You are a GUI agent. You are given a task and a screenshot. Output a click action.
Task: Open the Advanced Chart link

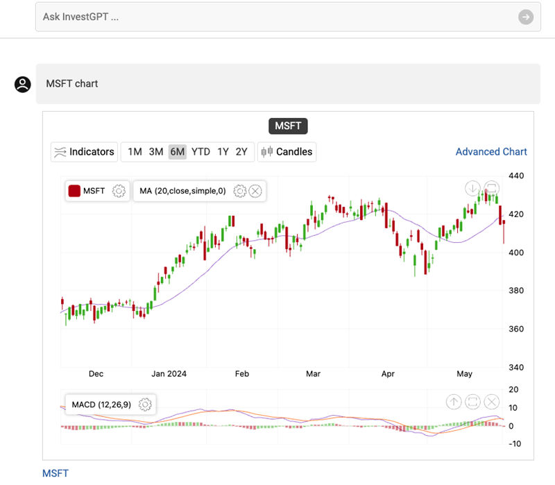pos(490,152)
